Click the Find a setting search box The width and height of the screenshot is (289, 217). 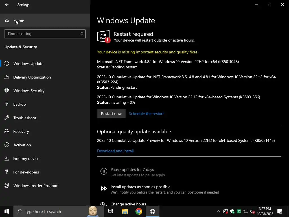click(45, 34)
